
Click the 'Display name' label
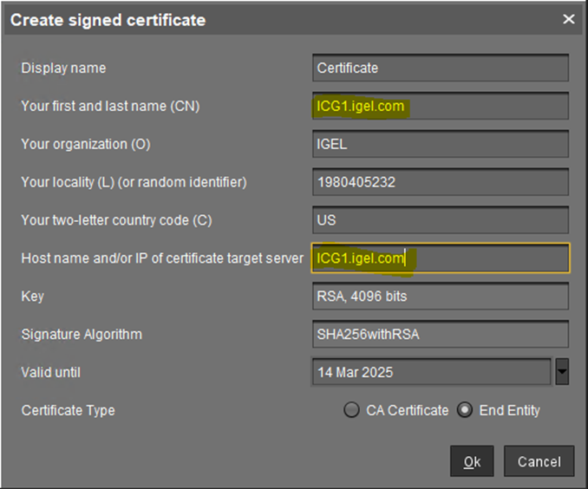point(63,68)
